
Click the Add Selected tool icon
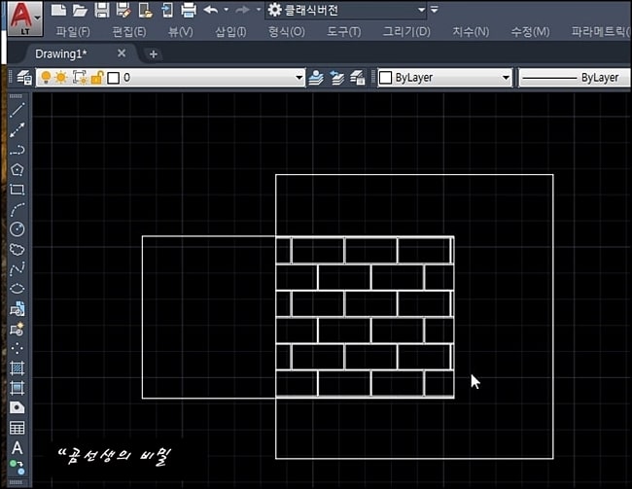(x=17, y=468)
